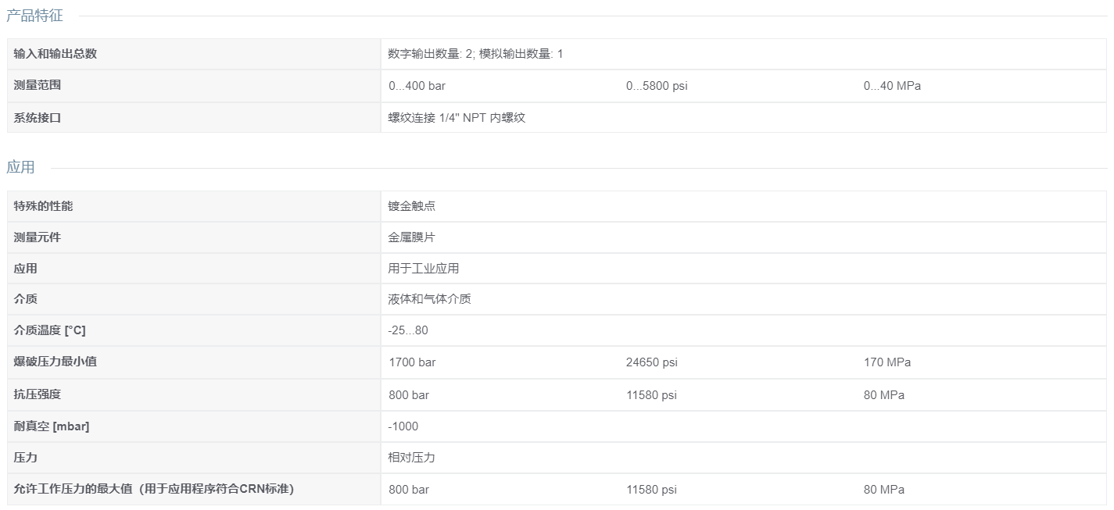This screenshot has height=510, width=1114.
Task: Select the 抗压强度 row label
Action: pos(37,394)
